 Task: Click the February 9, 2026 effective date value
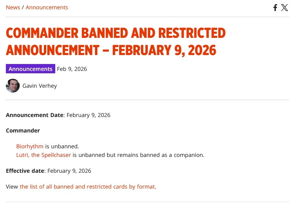click(69, 171)
